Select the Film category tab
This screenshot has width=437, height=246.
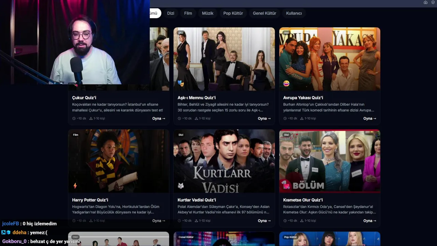pos(188,13)
